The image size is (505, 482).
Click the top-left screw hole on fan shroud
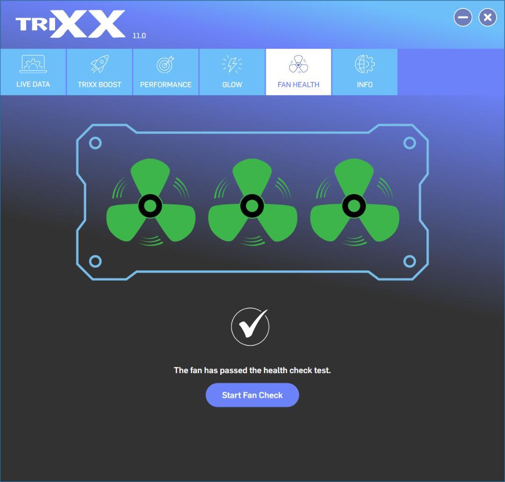95,143
